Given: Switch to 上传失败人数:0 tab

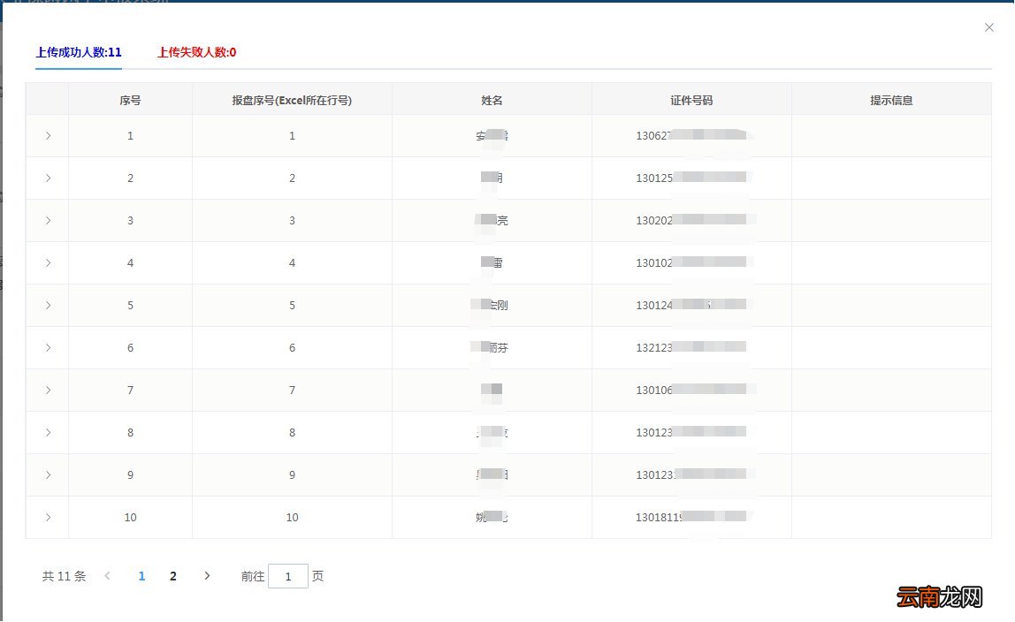Looking at the screenshot, I should point(197,52).
